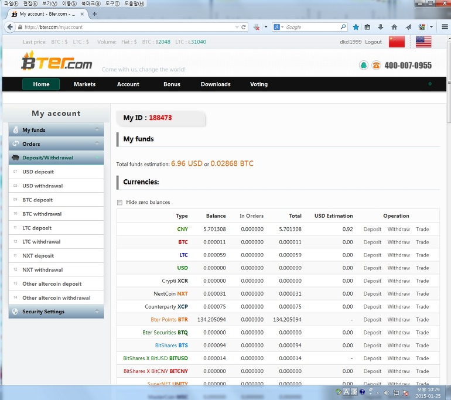Open Bonus navigation tab
The width and height of the screenshot is (451, 400).
[172, 84]
